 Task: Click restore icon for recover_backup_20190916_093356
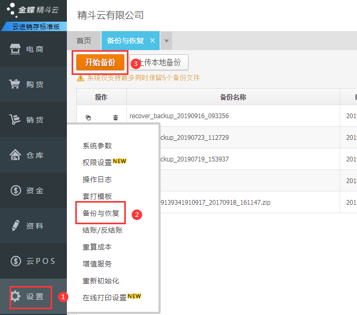pos(88,118)
